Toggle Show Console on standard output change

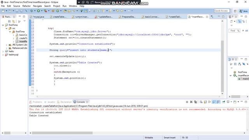[214, 102]
